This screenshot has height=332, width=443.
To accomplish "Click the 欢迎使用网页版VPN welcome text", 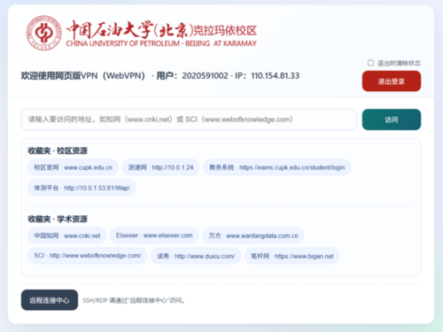I will pos(82,76).
